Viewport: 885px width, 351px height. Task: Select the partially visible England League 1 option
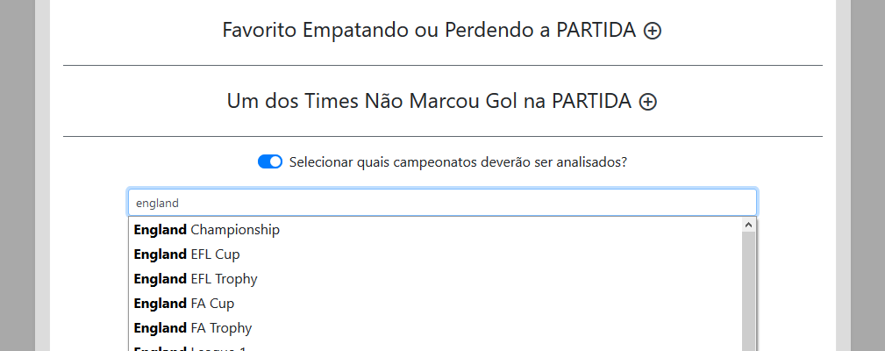coord(190,348)
